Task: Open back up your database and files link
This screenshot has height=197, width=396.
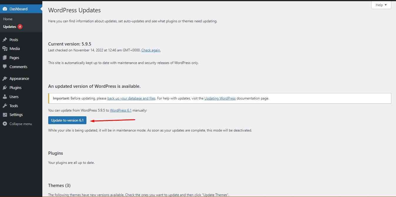Action: click(131, 98)
